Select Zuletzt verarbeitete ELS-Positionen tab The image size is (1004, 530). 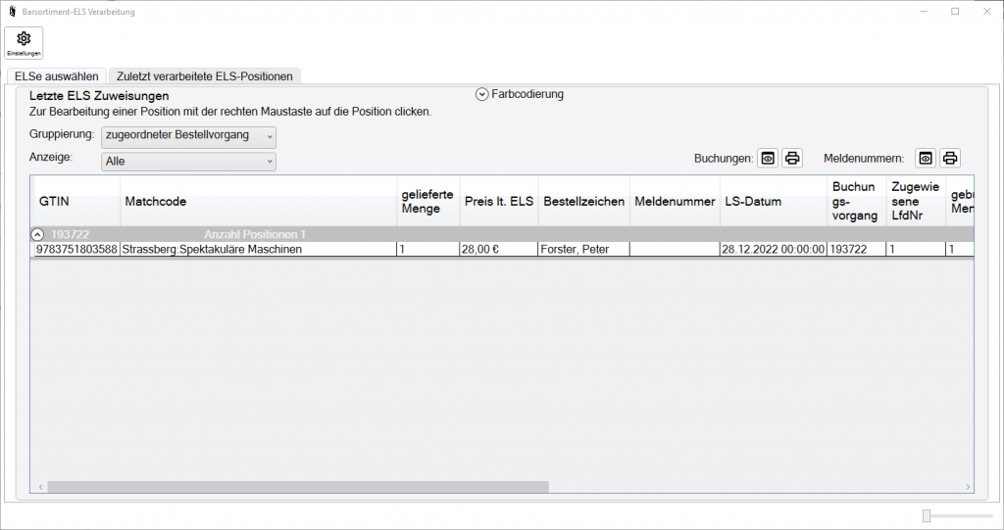pyautogui.click(x=204, y=76)
